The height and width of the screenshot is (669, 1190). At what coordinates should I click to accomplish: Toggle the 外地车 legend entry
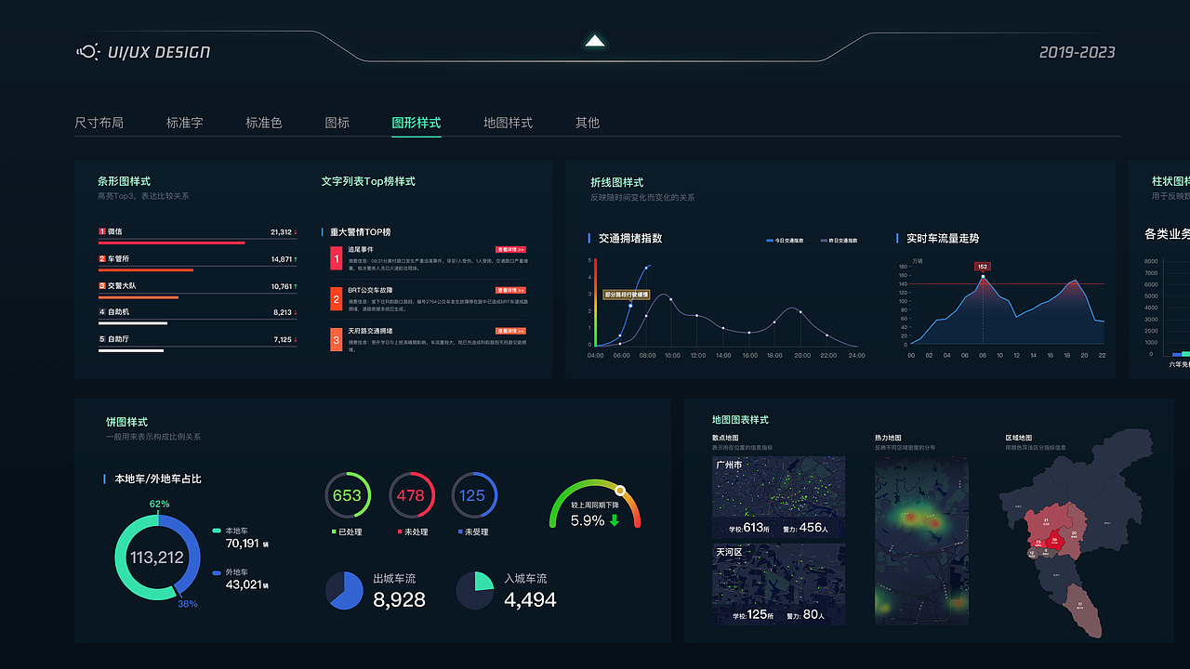click(x=231, y=572)
